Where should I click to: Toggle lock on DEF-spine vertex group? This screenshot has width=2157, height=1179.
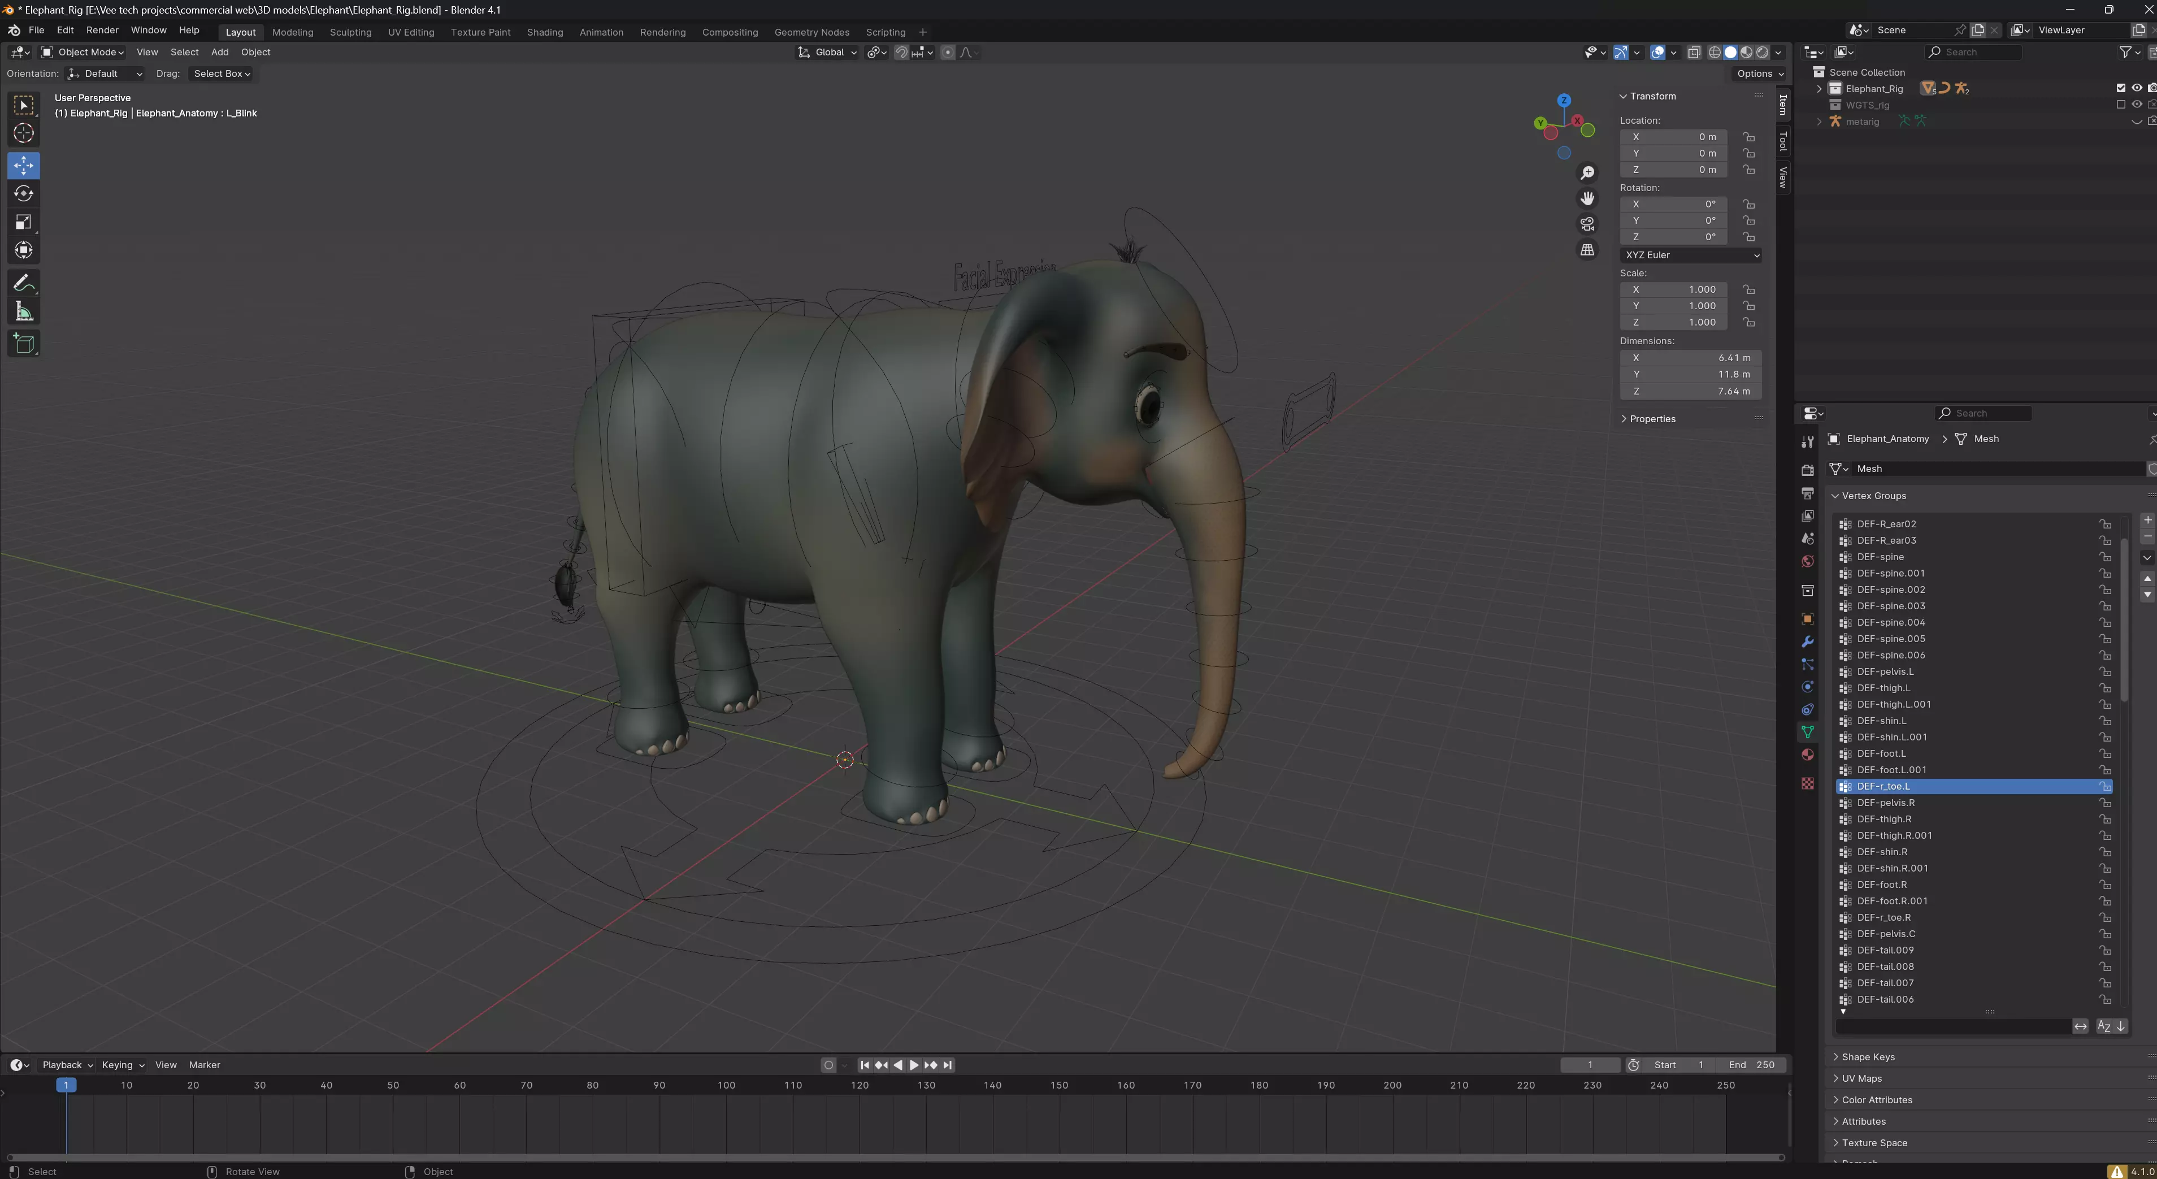(2104, 557)
